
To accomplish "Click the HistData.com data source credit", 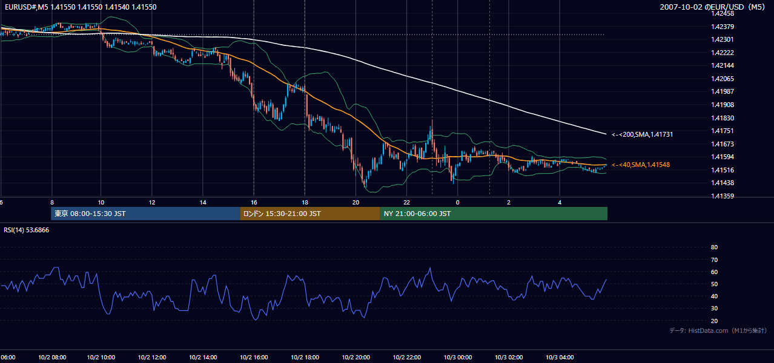I will click(718, 330).
